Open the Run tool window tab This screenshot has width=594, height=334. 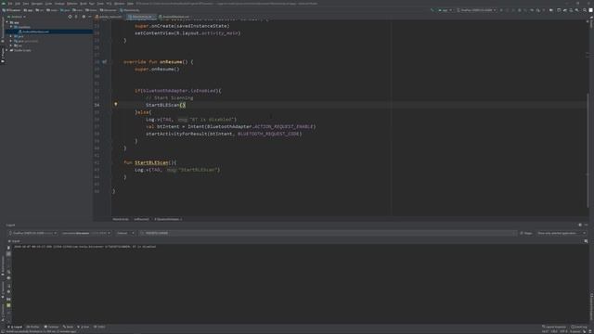84,327
